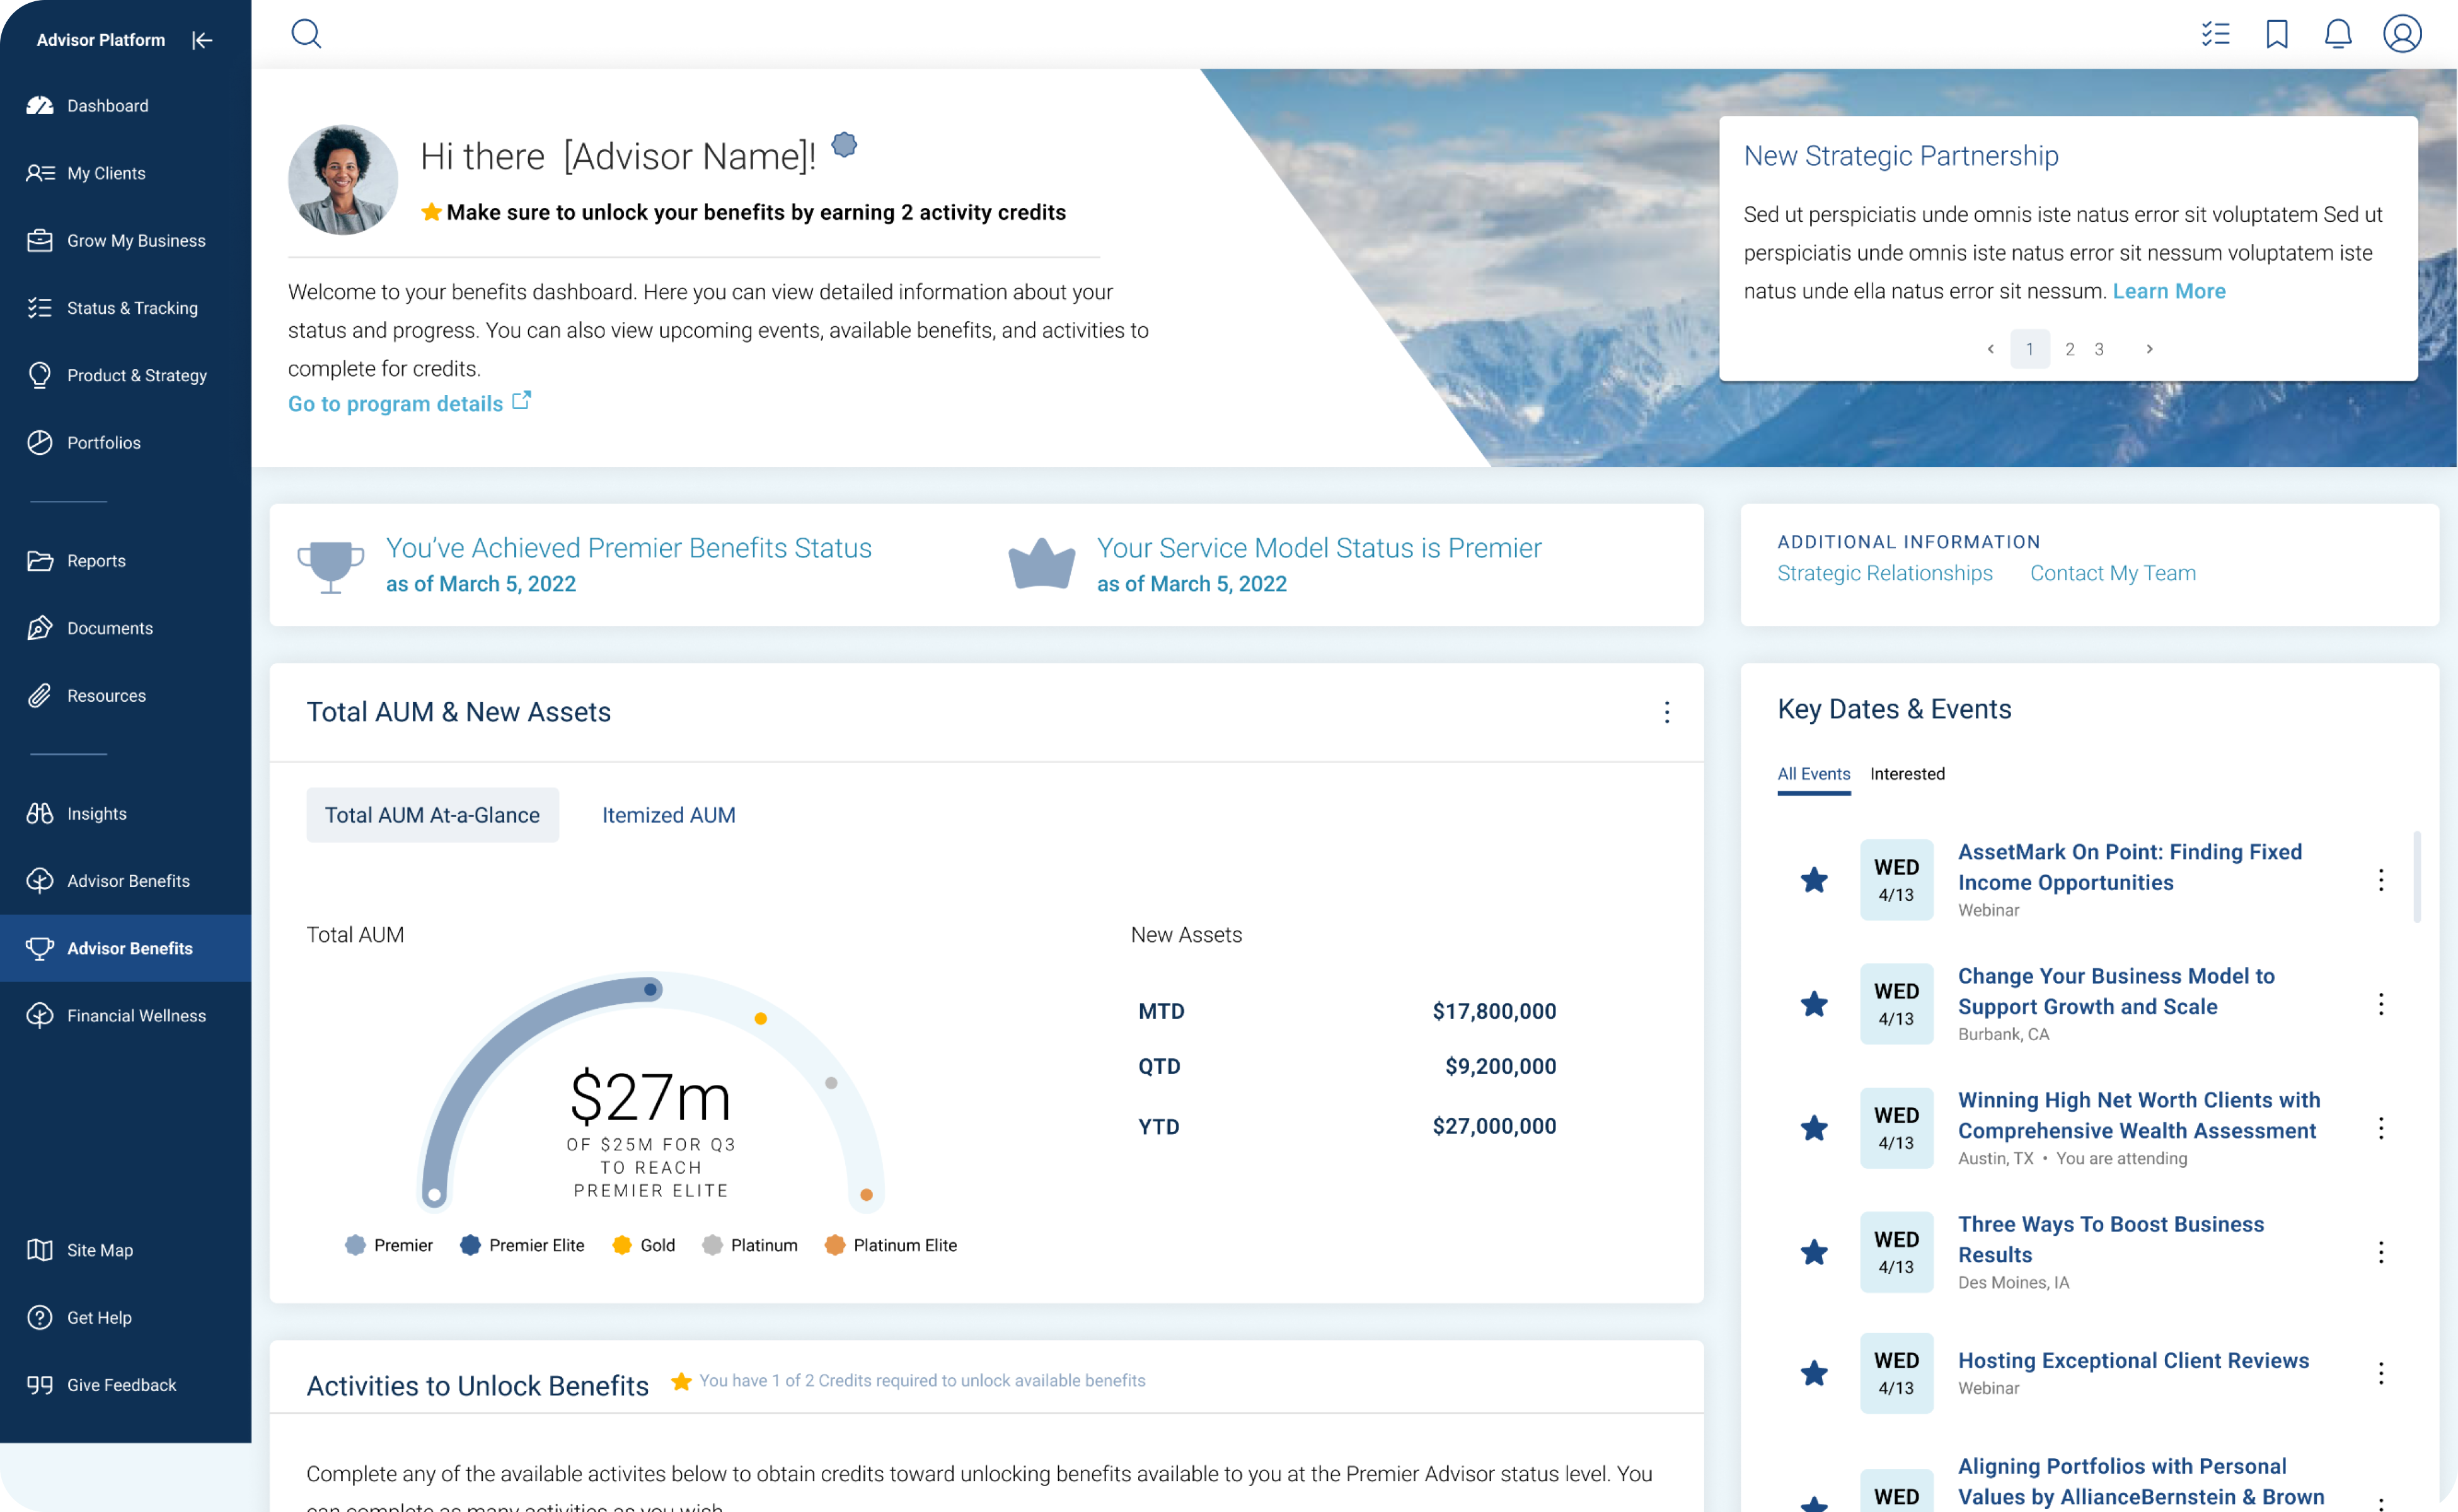The width and height of the screenshot is (2458, 1512).
Task: Click the Financial Wellness icon
Action: (x=40, y=1016)
